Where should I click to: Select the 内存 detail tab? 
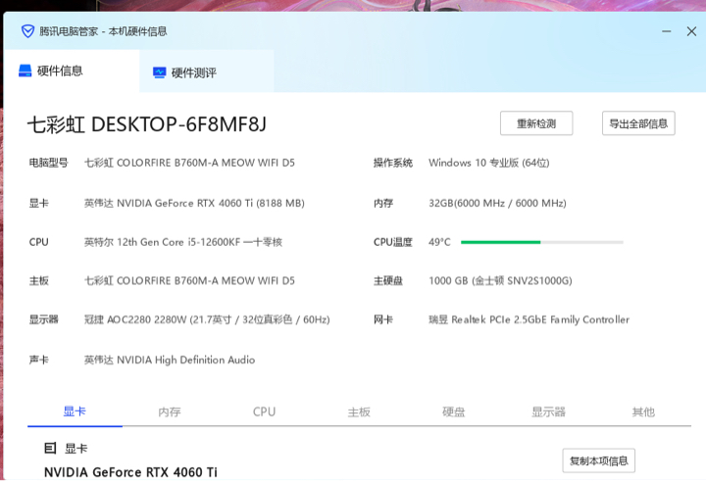pos(170,411)
